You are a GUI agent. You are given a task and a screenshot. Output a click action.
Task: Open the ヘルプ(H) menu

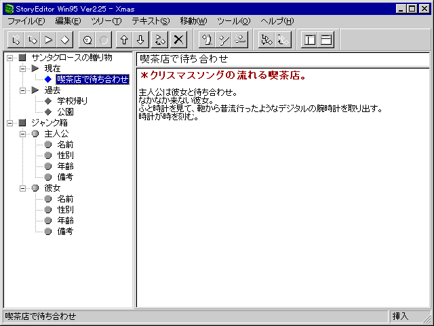tap(277, 21)
